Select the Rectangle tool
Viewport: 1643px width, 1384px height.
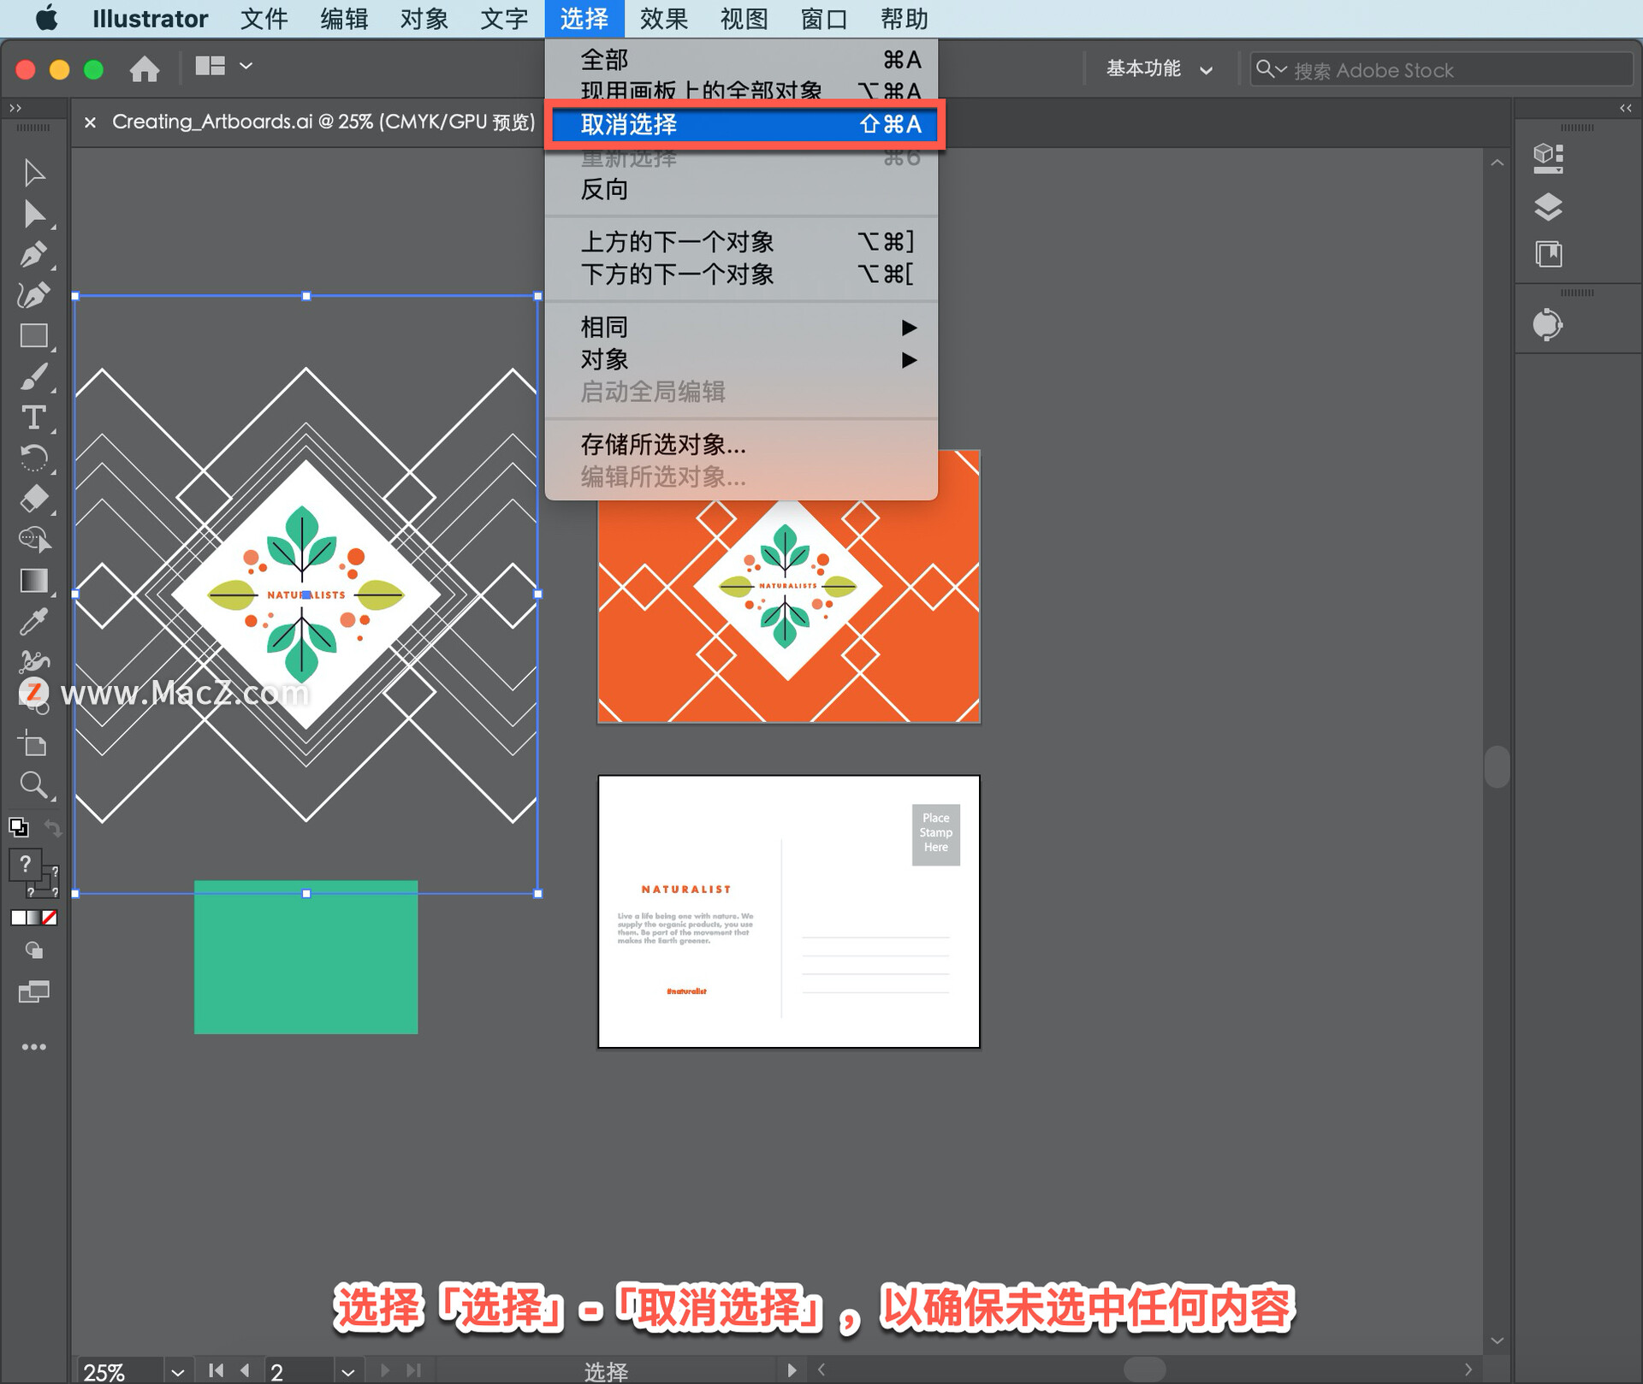(33, 336)
